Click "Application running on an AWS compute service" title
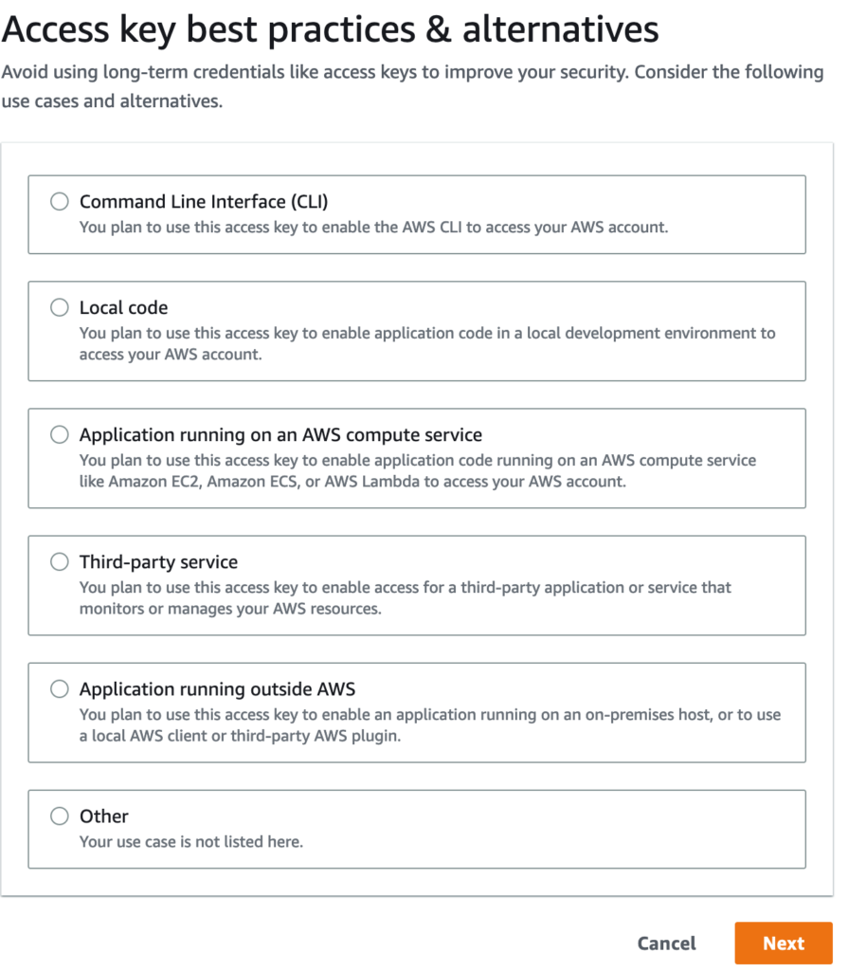 pos(280,434)
